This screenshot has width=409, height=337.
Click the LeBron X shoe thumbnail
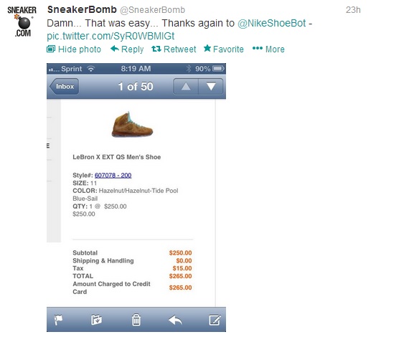click(132, 125)
